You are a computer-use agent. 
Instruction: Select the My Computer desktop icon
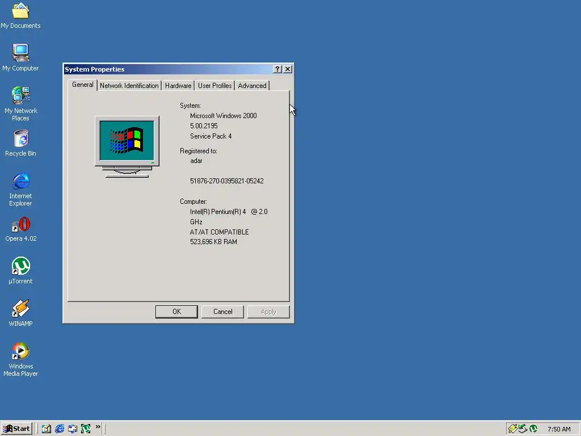[20, 57]
